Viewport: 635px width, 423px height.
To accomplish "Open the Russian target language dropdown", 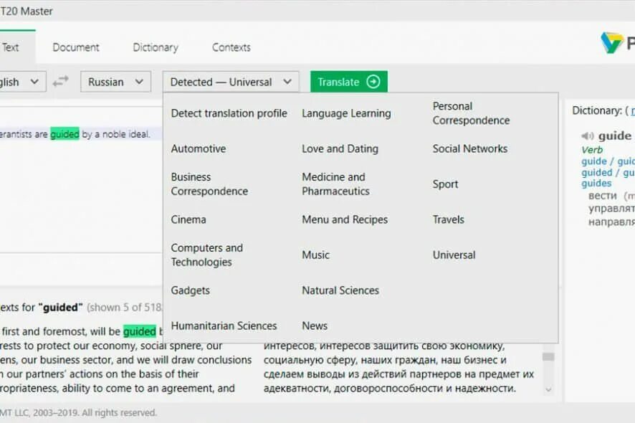I will 115,82.
